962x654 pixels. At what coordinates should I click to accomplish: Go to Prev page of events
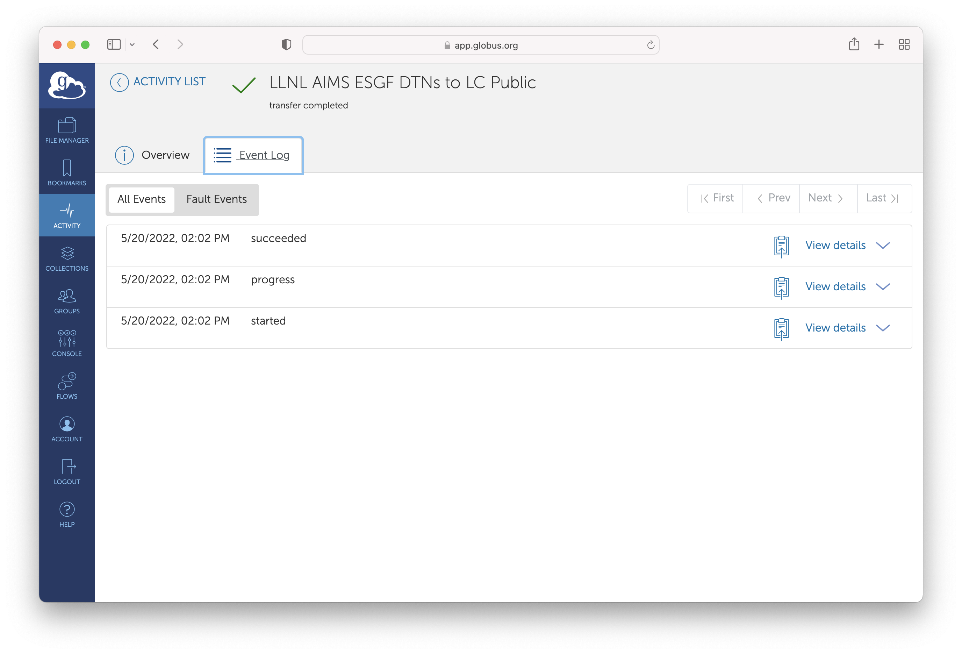tap(772, 198)
